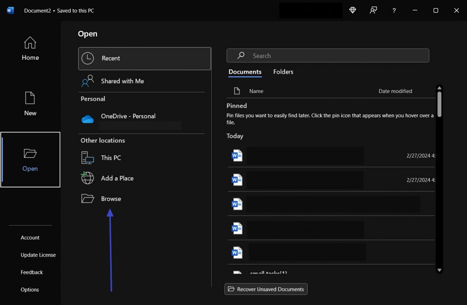467x305 pixels.
Task: Open Word Options
Action: pyautogui.click(x=30, y=290)
